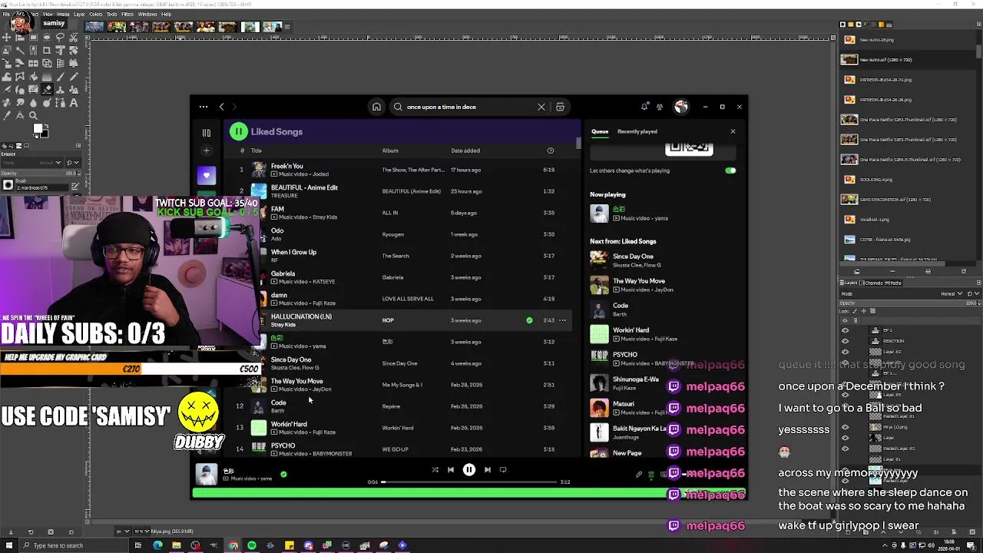983x553 pixels.
Task: Open the eraser Mode dropdown in Tool Options
Action: click(32, 162)
